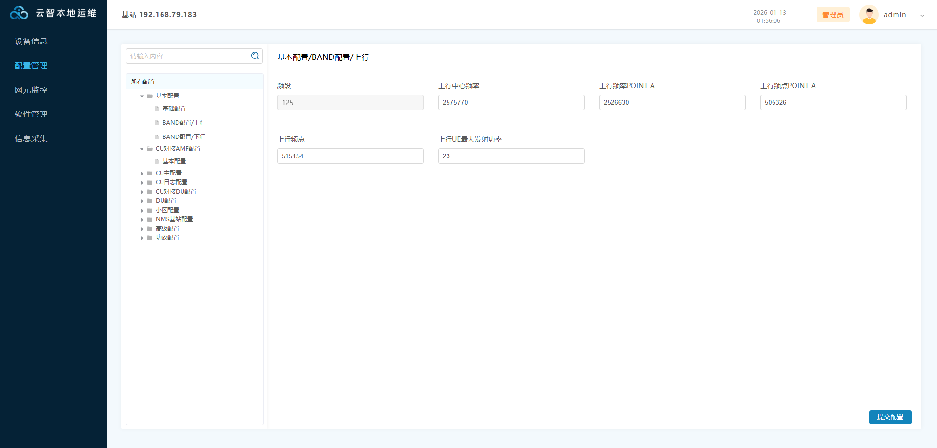The width and height of the screenshot is (937, 448).
Task: Collapse the 基本配置 tree node
Action: tap(142, 97)
